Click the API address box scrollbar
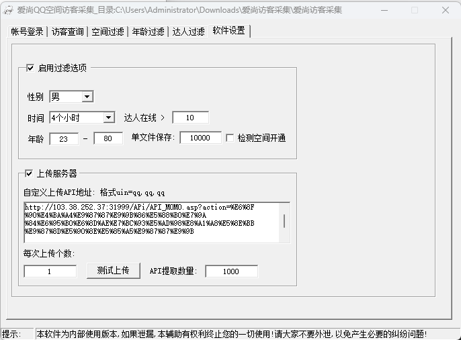 click(284, 221)
